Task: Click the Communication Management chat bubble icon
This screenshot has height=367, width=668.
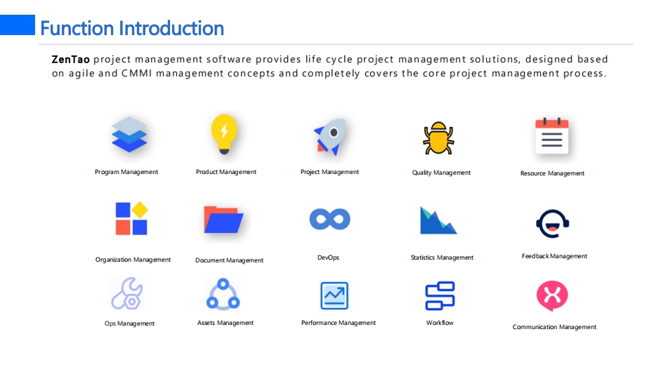Action: [552, 295]
